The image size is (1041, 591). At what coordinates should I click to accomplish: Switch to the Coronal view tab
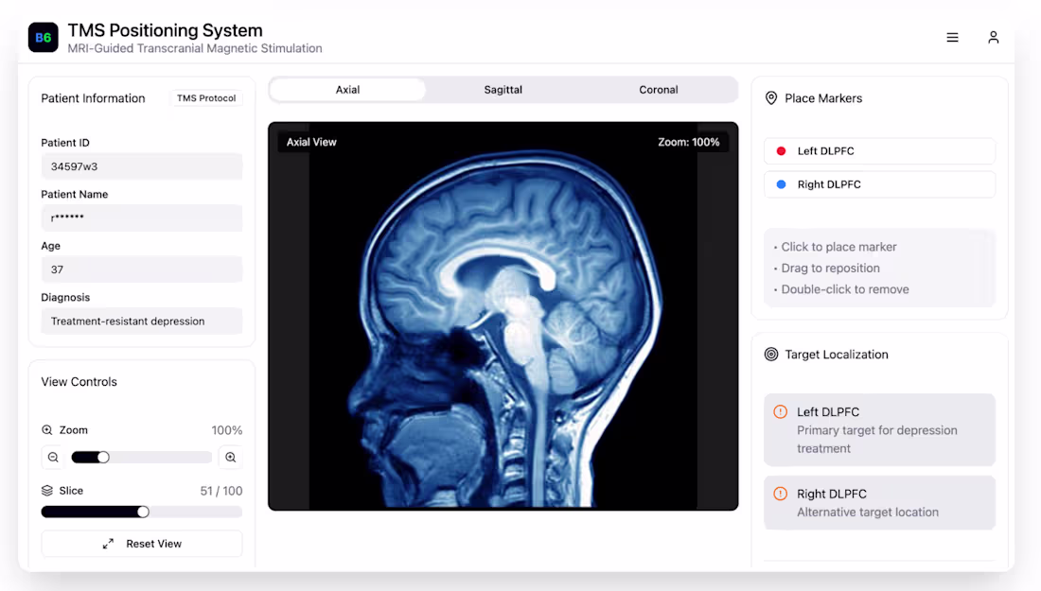click(658, 89)
